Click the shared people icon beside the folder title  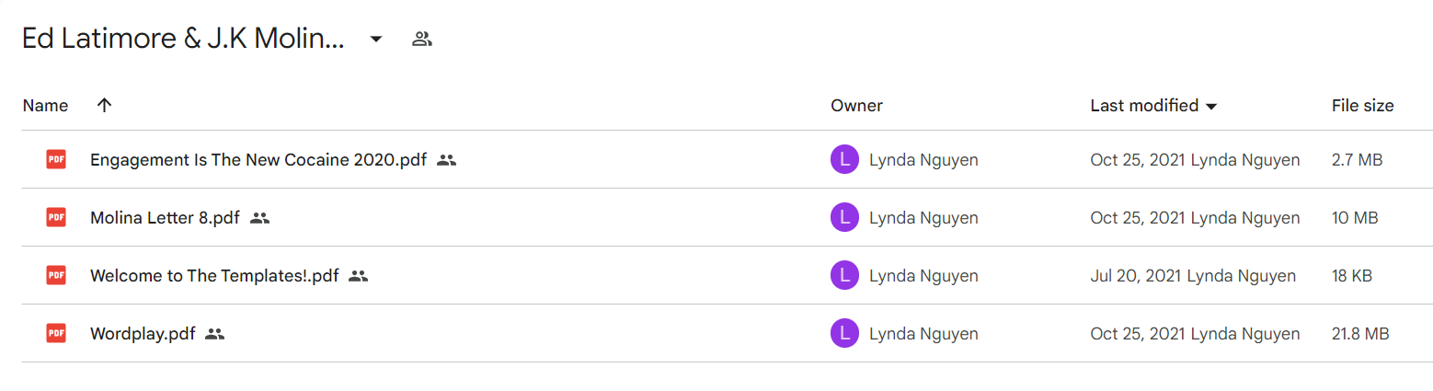pyautogui.click(x=422, y=39)
